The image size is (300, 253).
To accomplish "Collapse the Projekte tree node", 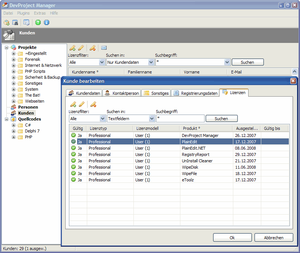I will tap(6, 47).
